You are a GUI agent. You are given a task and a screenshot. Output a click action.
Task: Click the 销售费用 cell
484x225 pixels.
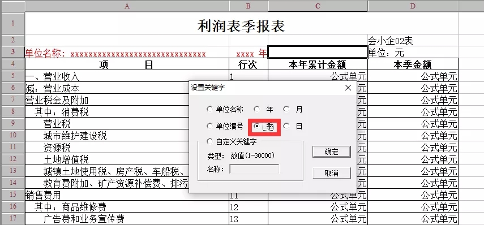click(x=127, y=195)
